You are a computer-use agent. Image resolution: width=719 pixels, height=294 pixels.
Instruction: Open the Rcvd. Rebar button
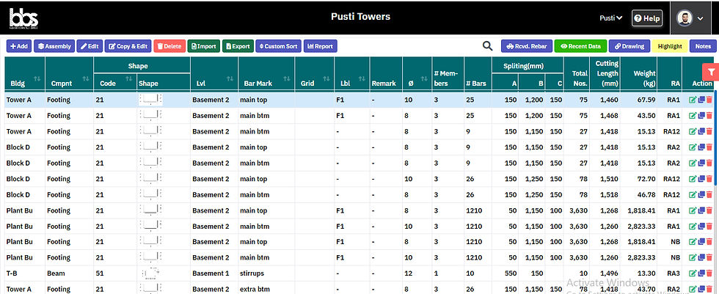point(527,46)
